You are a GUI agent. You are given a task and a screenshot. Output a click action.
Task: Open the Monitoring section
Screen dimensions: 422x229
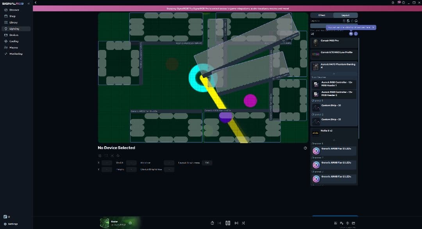tap(16, 53)
